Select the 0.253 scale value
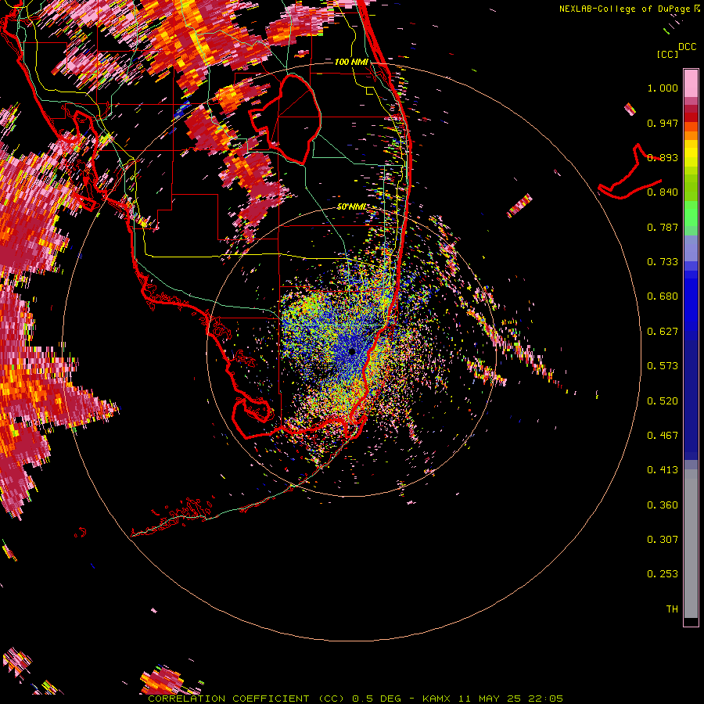 (663, 574)
